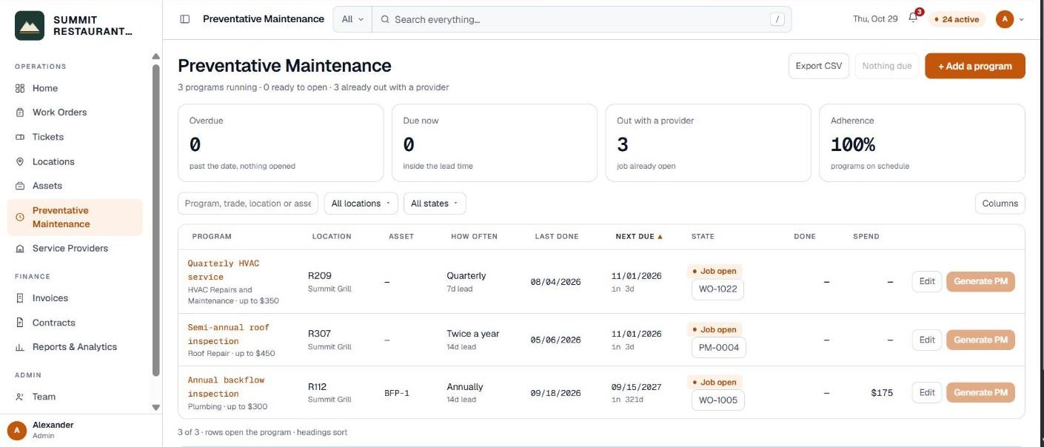Open Tickets page
This screenshot has width=1044, height=447.
pos(75,137)
